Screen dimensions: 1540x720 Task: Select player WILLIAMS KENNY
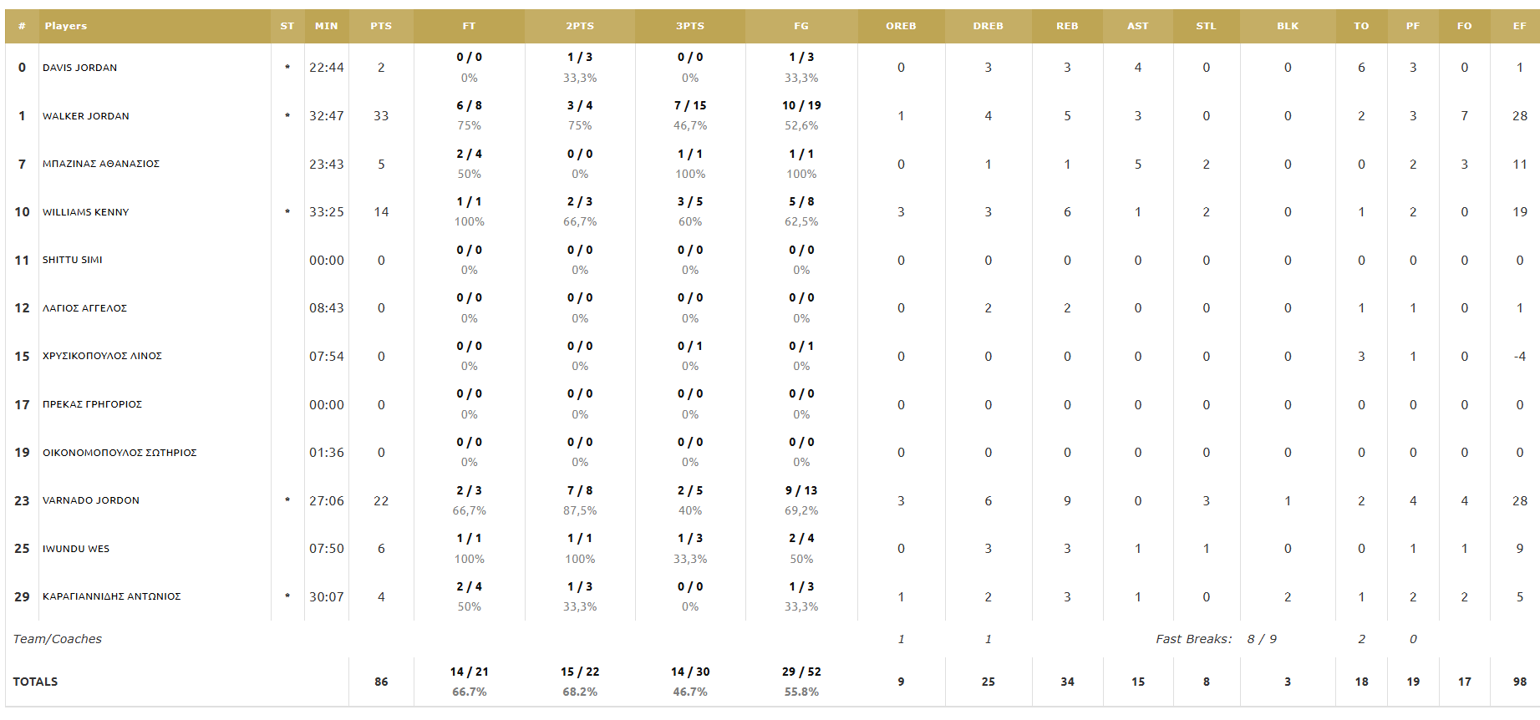[86, 212]
